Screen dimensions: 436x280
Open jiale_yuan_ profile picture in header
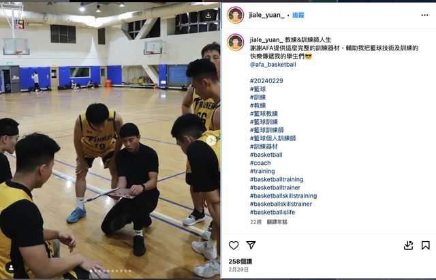click(x=236, y=15)
